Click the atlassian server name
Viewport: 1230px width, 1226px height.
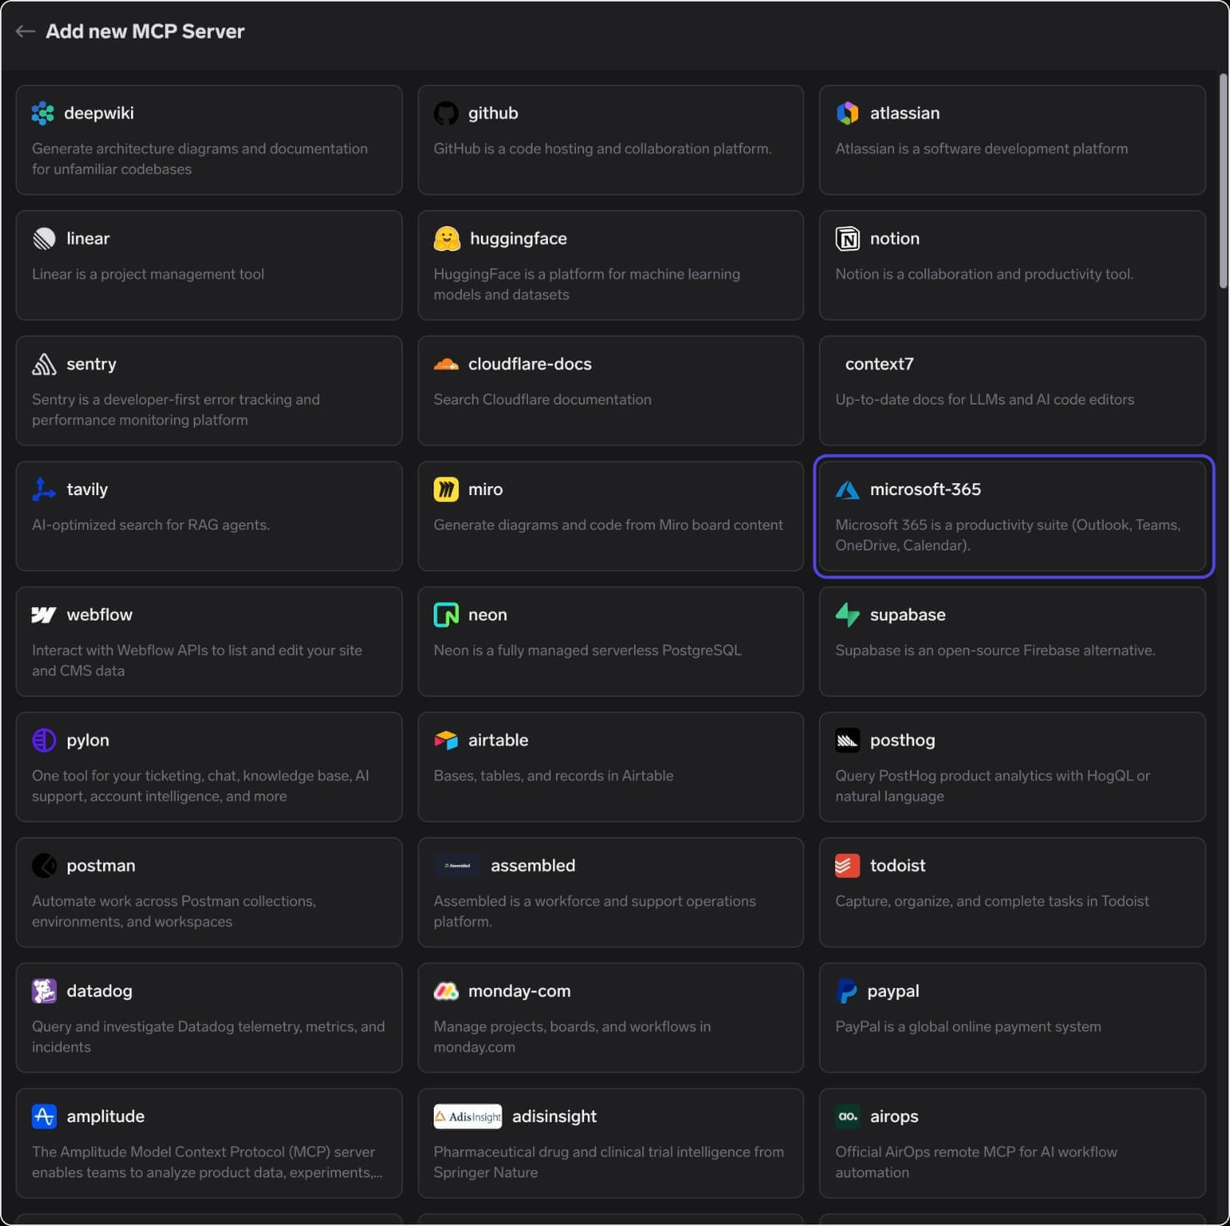coord(904,113)
